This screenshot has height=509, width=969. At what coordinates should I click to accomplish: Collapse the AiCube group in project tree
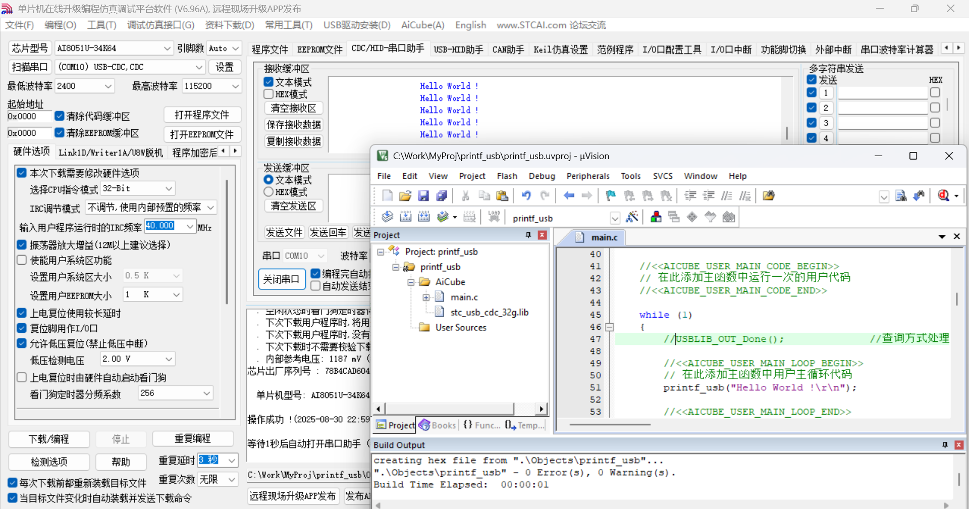[x=411, y=282]
